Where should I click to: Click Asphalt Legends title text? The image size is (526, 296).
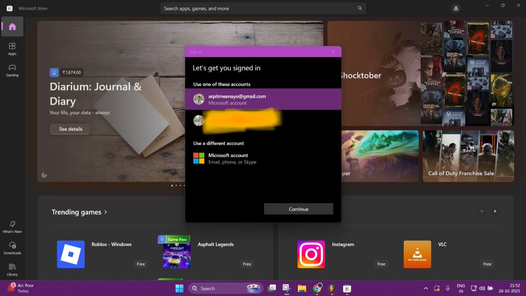point(216,244)
